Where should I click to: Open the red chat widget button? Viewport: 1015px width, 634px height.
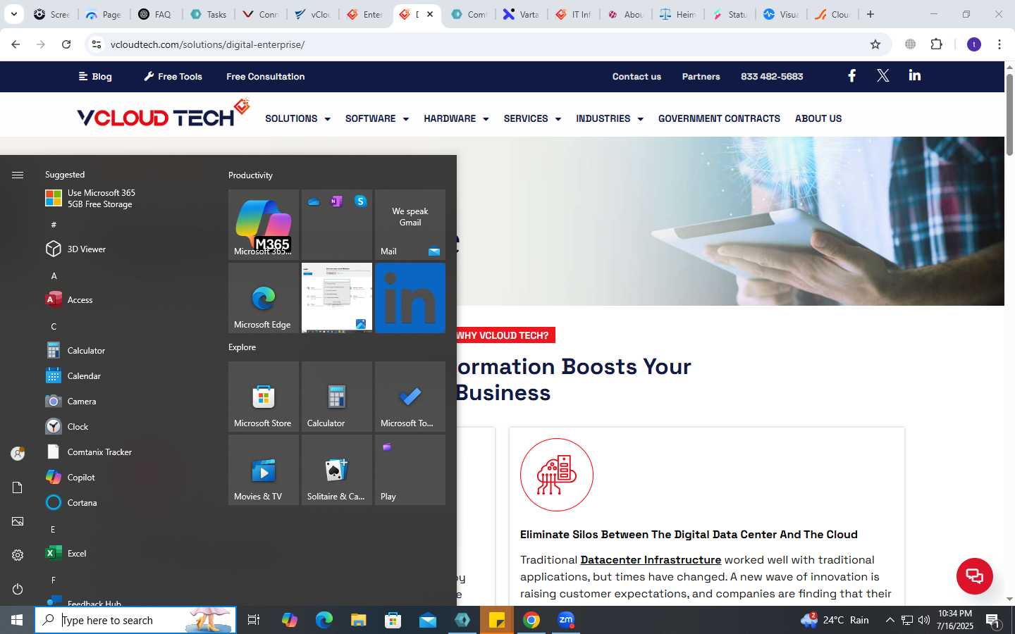coord(975,576)
